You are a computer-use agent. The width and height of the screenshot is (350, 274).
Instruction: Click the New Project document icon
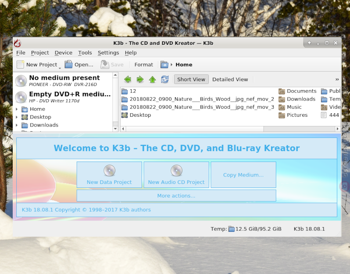(x=21, y=65)
